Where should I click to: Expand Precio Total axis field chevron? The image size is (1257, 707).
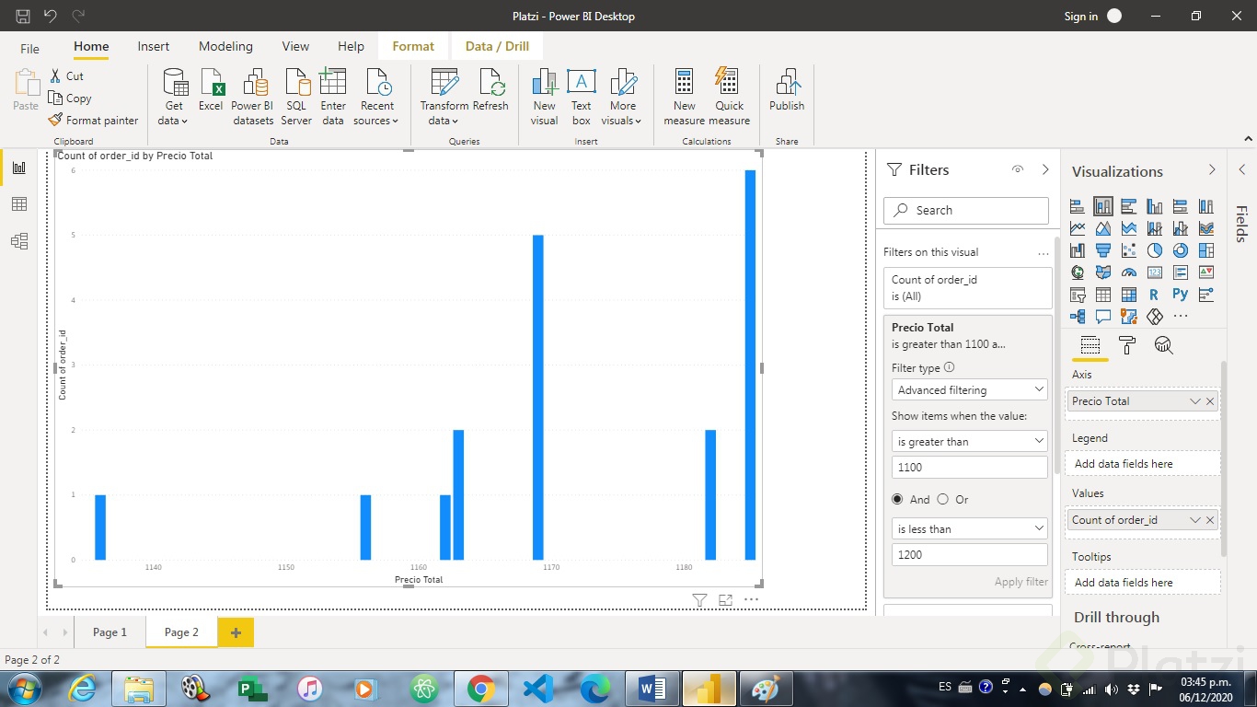[x=1194, y=401]
